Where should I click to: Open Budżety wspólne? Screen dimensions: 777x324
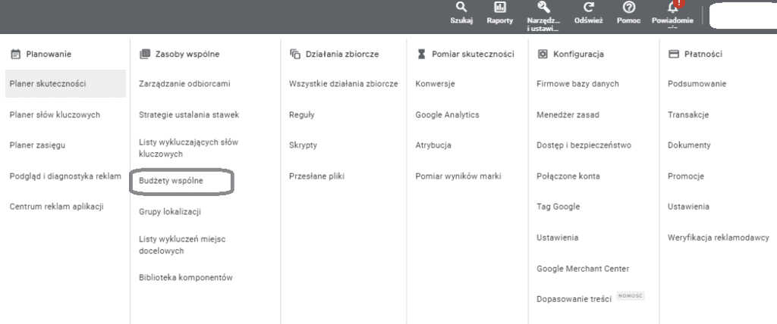[x=171, y=181]
